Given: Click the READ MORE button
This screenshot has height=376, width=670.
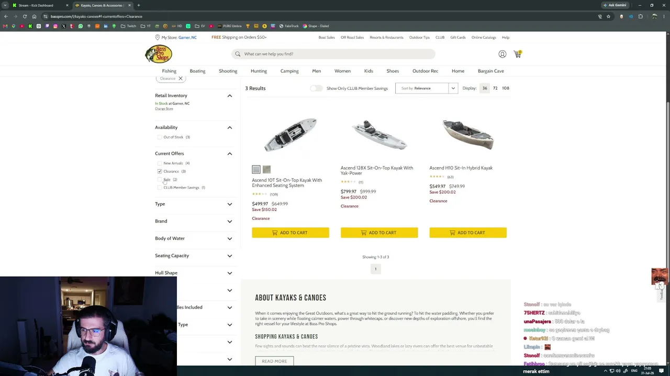Looking at the screenshot, I should click(x=274, y=361).
